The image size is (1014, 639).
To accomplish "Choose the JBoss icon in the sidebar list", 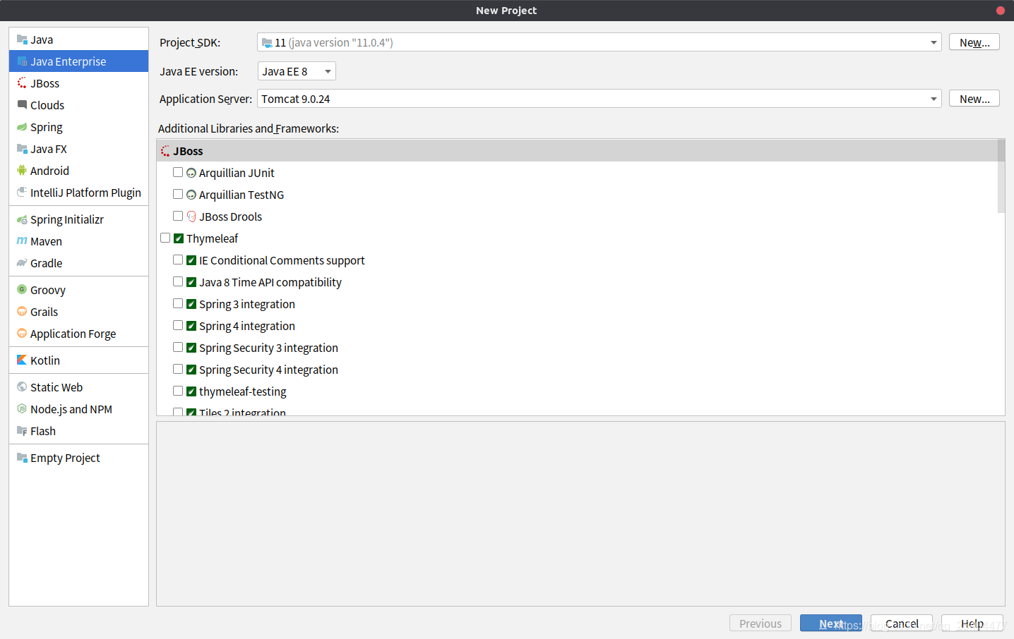I will [x=22, y=83].
